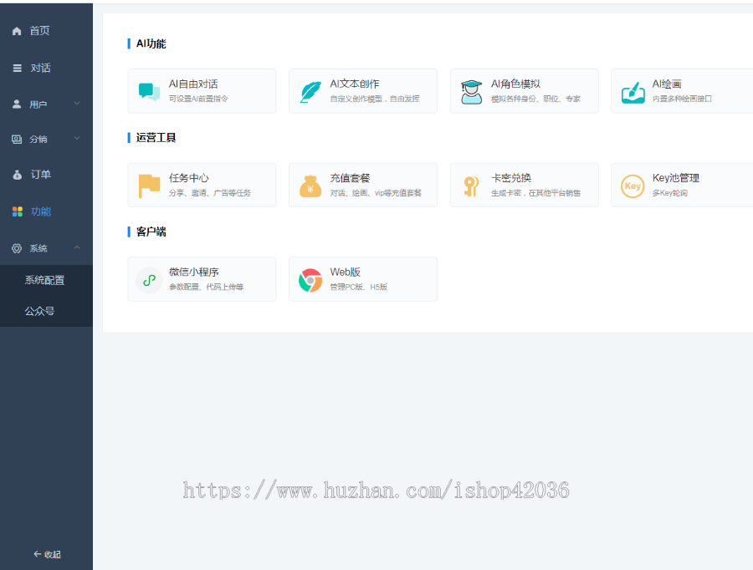Click text 分享、邀请、广告等任务

tap(209, 193)
